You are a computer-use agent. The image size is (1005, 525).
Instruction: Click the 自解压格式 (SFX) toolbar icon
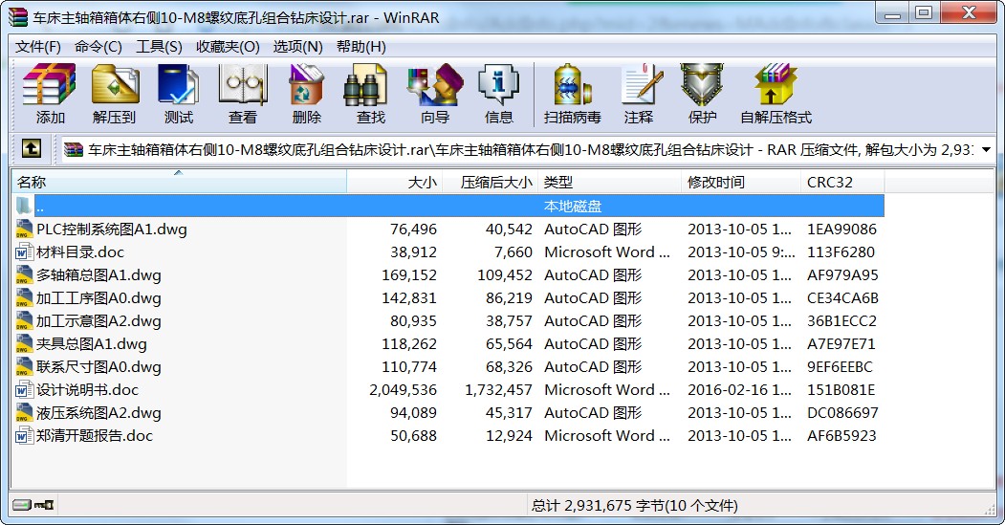(x=776, y=84)
